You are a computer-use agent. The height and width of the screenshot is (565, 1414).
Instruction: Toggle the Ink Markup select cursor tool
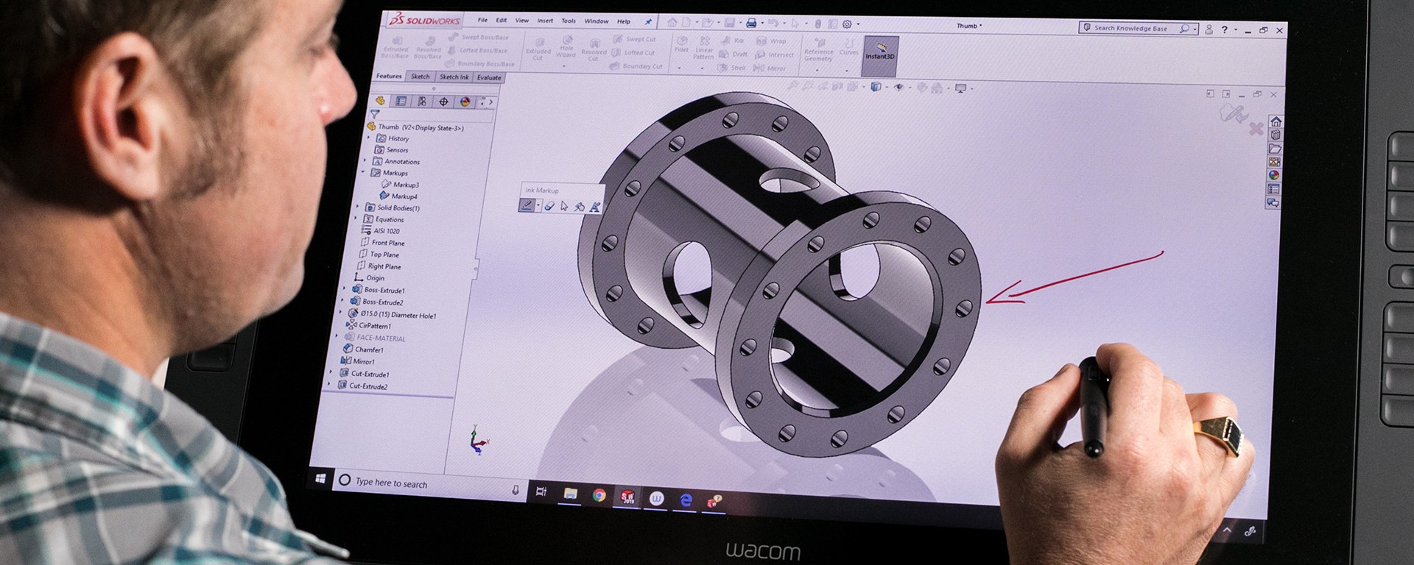tap(564, 207)
